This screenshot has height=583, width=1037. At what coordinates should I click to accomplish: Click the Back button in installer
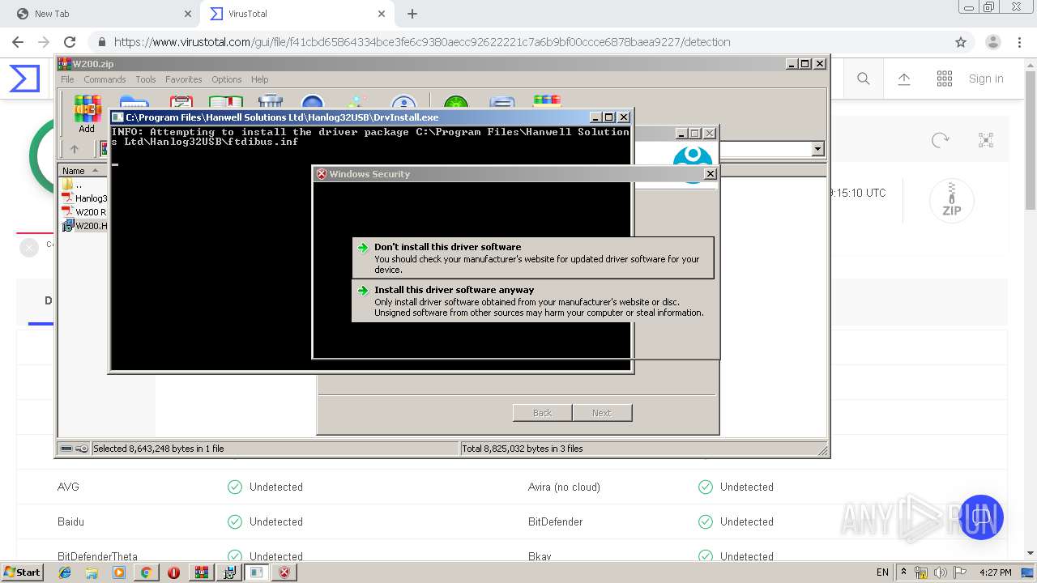tap(542, 413)
